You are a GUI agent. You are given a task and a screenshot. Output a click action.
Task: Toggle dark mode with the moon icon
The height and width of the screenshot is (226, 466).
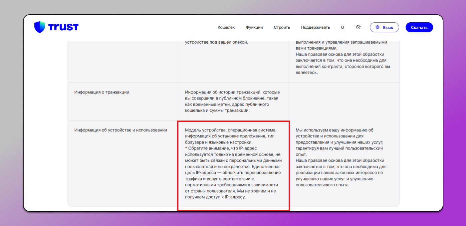coord(358,27)
